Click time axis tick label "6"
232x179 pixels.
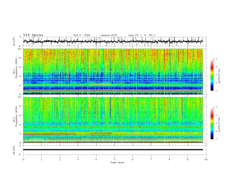coord(133,159)
